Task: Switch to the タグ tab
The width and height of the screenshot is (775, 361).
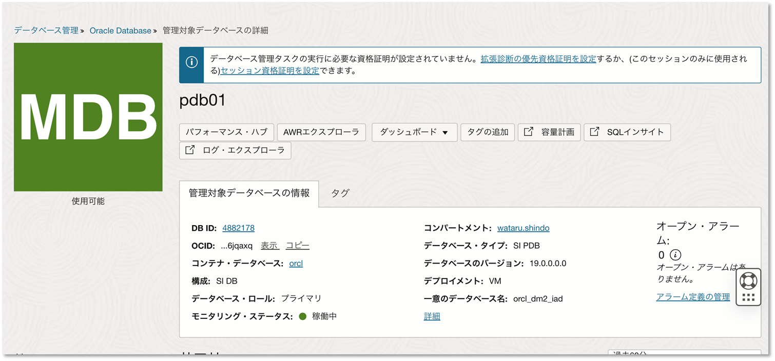Action: (339, 194)
